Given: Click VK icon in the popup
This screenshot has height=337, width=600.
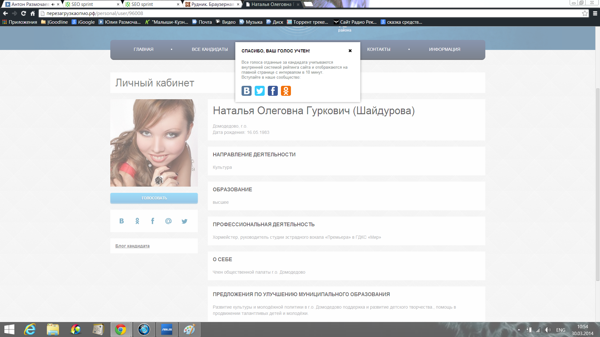Looking at the screenshot, I should 246,91.
